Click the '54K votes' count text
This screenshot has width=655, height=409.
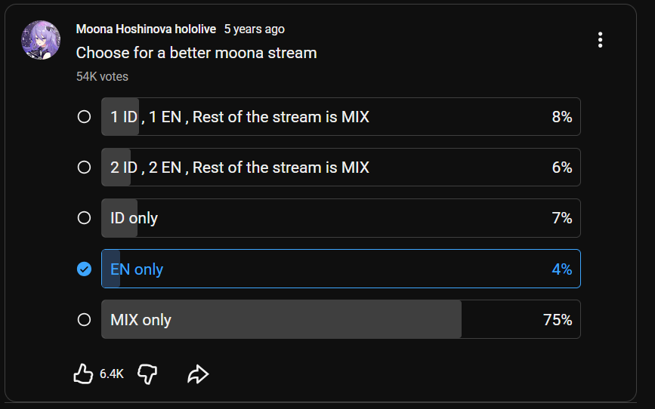[102, 76]
